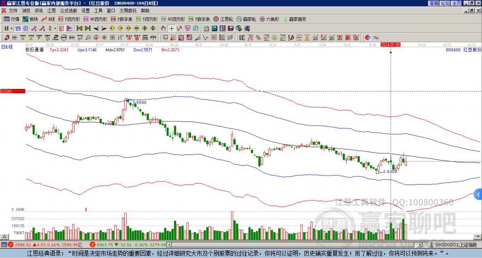Select the zigzag wave line tool

pos(205,38)
